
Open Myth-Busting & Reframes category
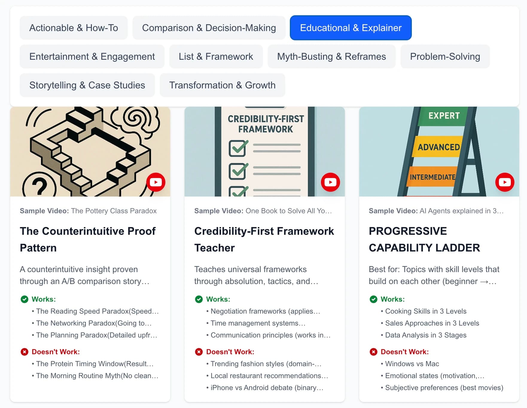coord(331,56)
